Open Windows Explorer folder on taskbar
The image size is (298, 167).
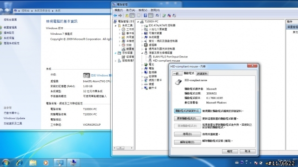[33, 163]
